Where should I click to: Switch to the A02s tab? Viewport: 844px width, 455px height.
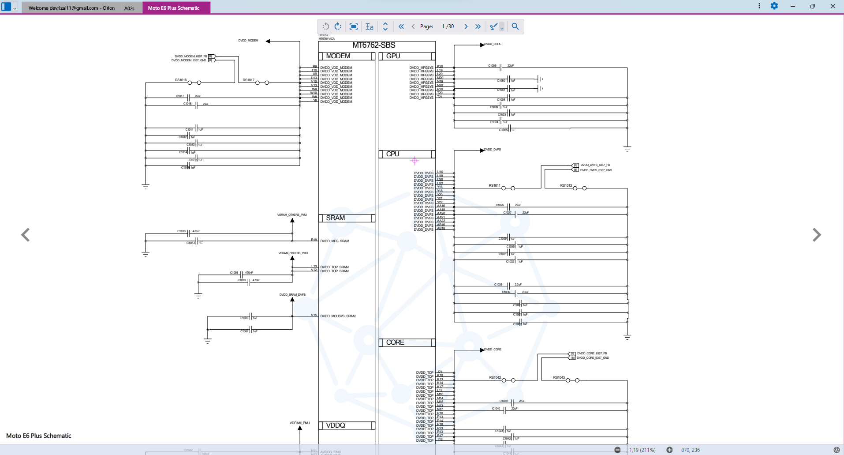coord(129,8)
